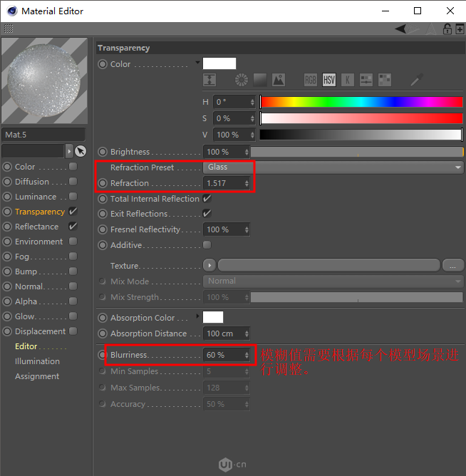Screen dimensions: 466x476
Task: Expand the Texture arrow menu
Action: click(x=209, y=266)
